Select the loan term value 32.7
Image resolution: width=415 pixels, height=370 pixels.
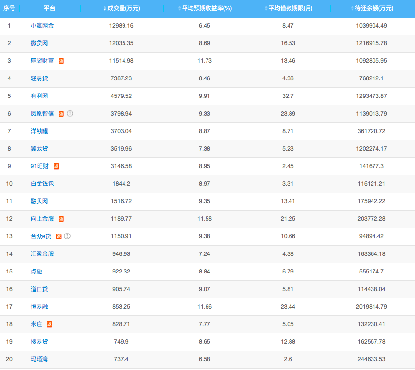[x=288, y=96]
